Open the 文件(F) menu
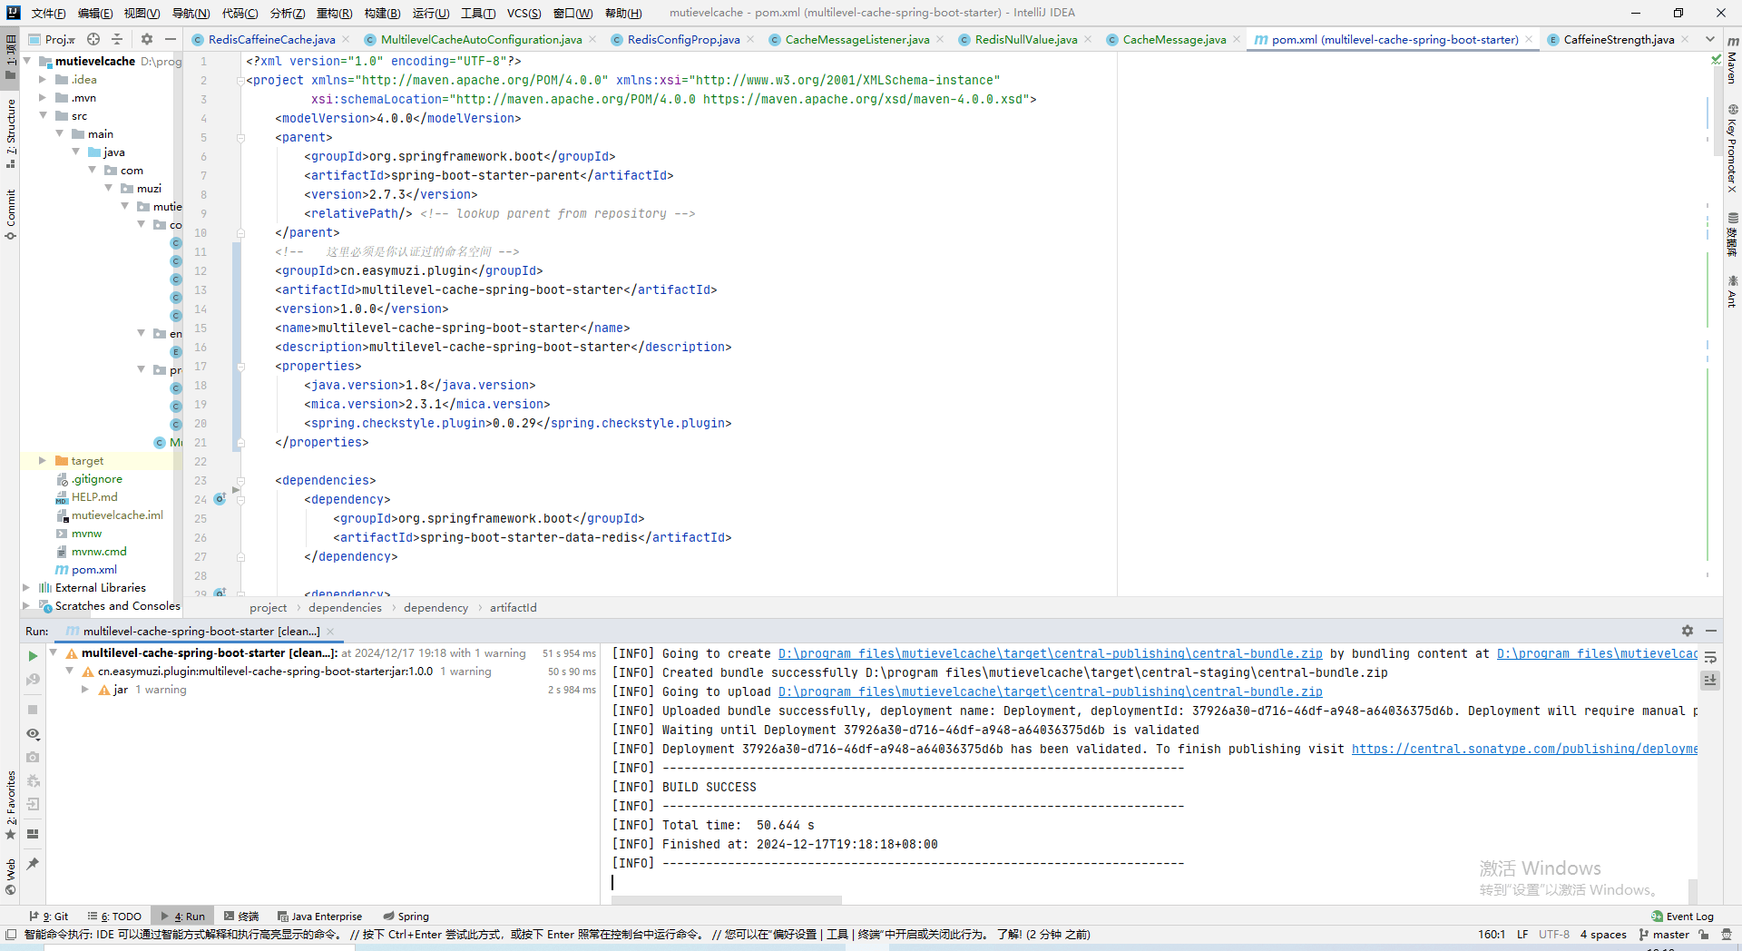Image resolution: width=1742 pixels, height=951 pixels. pyautogui.click(x=49, y=13)
